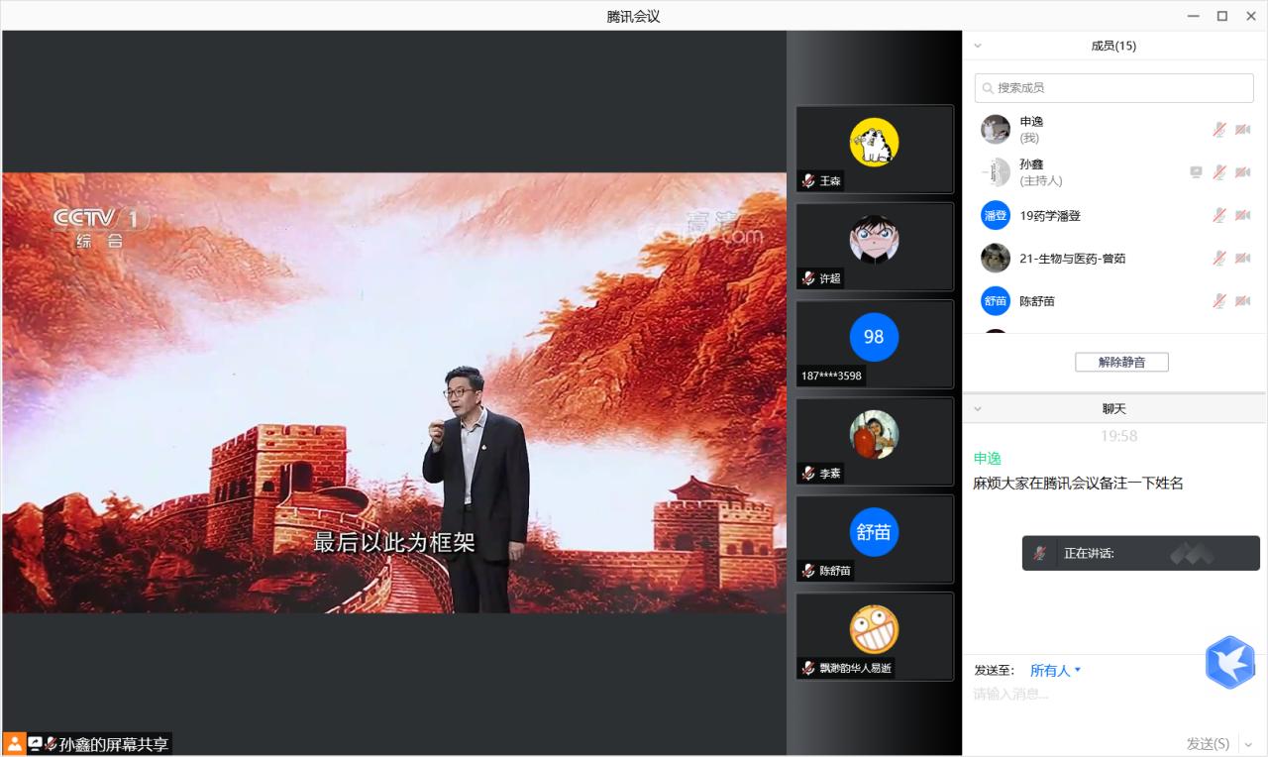
Task: Click the 发送(S) send button
Action: pyautogui.click(x=1208, y=744)
